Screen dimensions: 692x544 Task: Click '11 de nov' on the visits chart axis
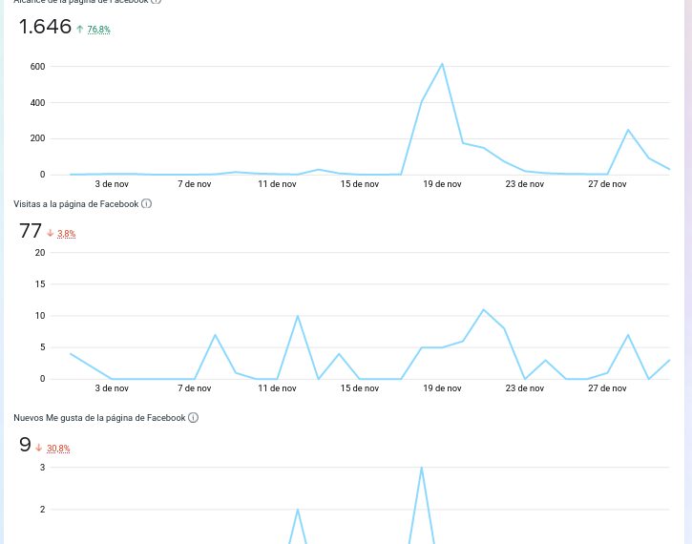tap(277, 388)
